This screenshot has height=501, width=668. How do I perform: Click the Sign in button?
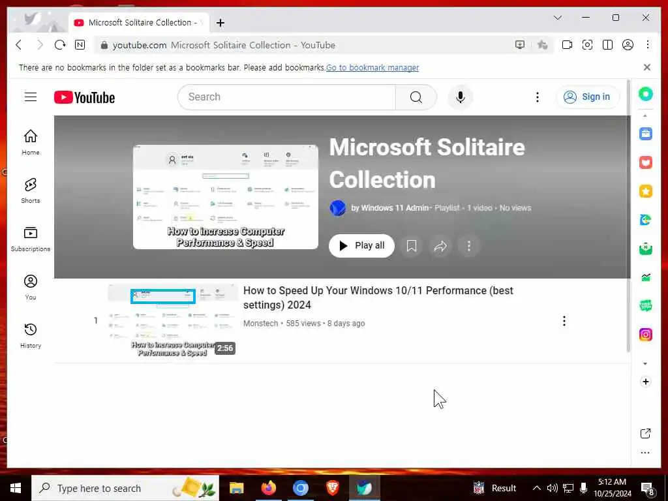[x=588, y=97]
